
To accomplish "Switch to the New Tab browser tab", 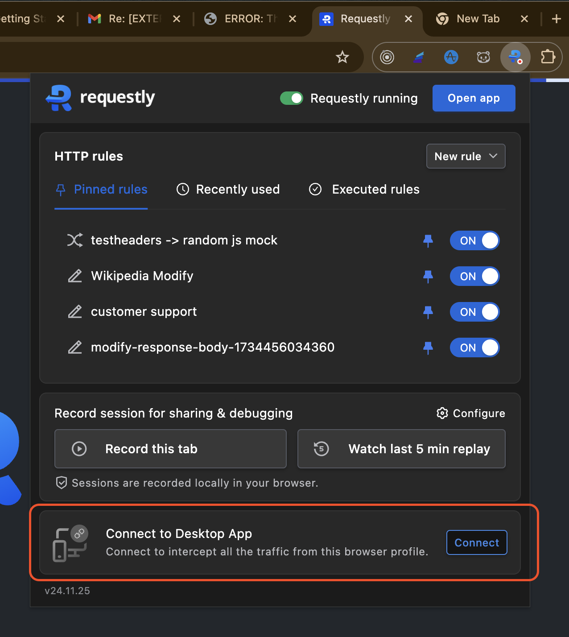I will [478, 19].
